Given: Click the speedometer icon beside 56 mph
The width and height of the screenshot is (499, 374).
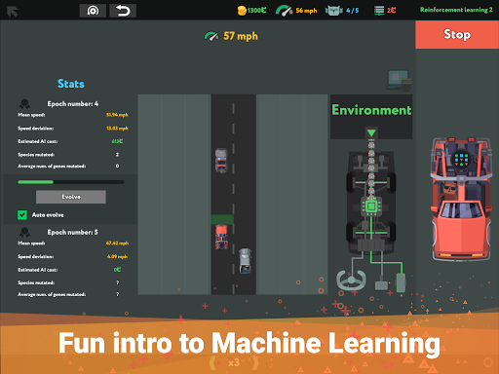Looking at the screenshot, I should (x=284, y=11).
